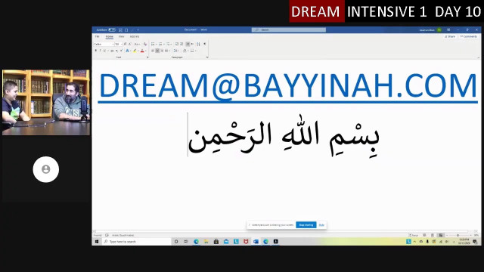Viewport: 484px width, 272px height.
Task: Toggle Italic formatting in ribbon
Action: (x=100, y=51)
